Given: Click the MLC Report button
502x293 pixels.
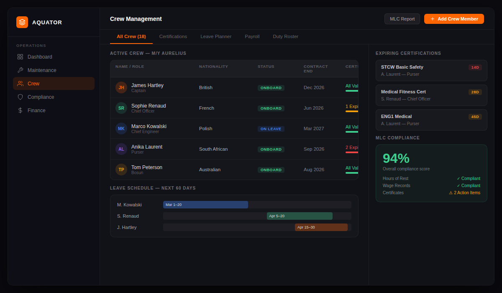Looking at the screenshot, I should pyautogui.click(x=402, y=19).
